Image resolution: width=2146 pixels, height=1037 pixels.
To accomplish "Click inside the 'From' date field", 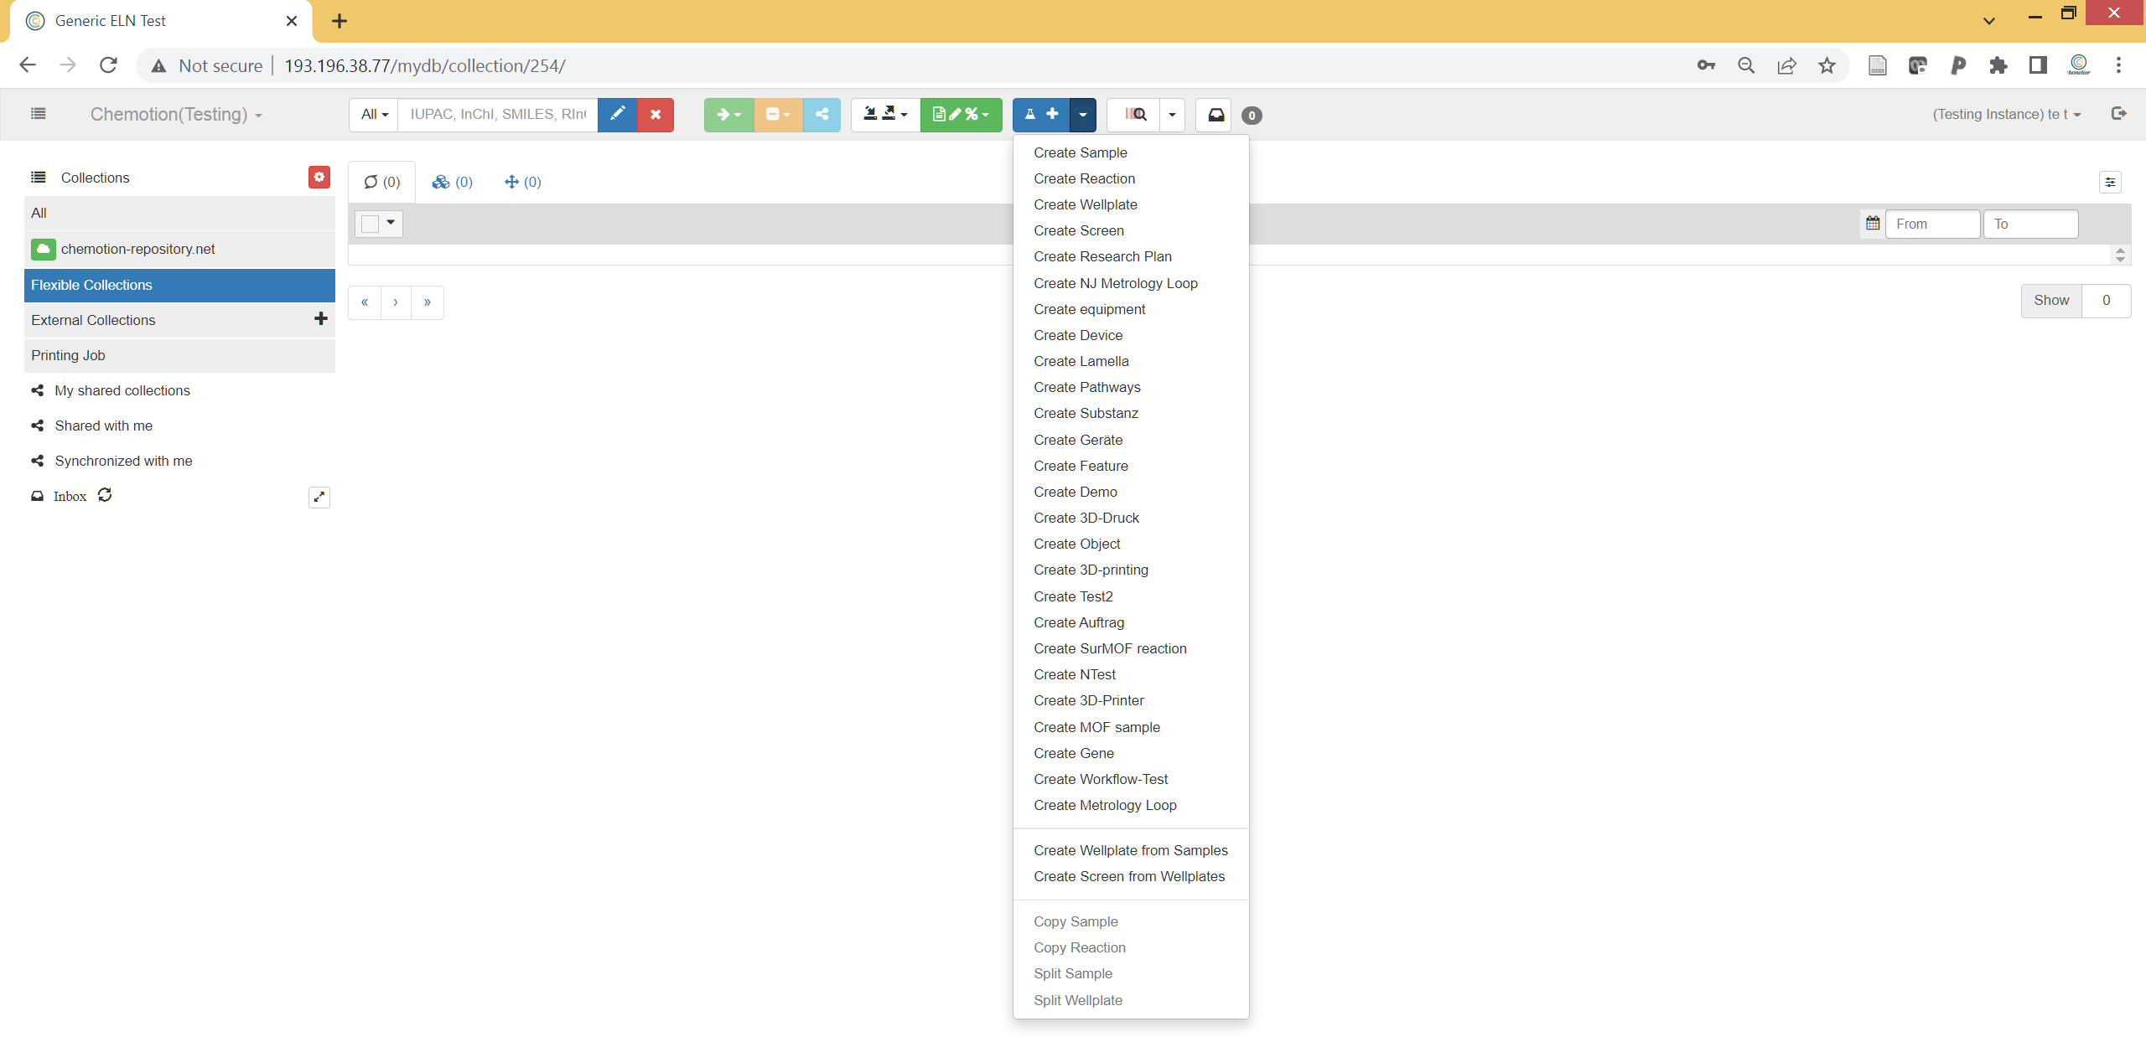I will pos(1933,224).
